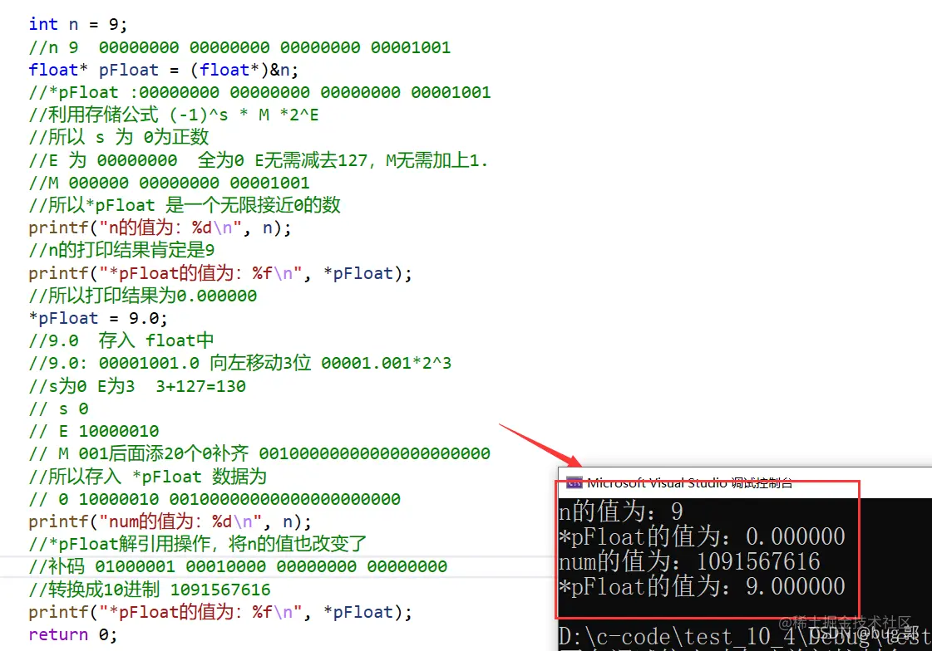
Task: Click comment '//n的打印结果肯定是9'
Action: (121, 250)
